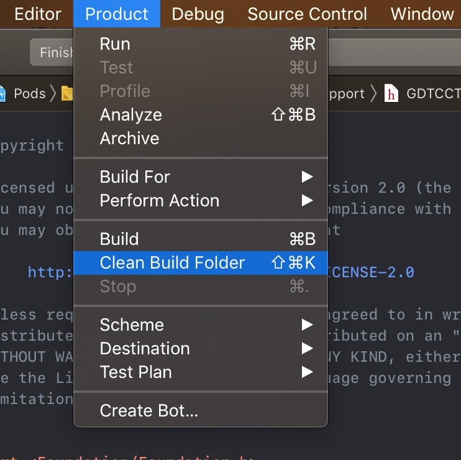Select Analyze in the Product menu
The height and width of the screenshot is (460, 461).
coord(201,115)
